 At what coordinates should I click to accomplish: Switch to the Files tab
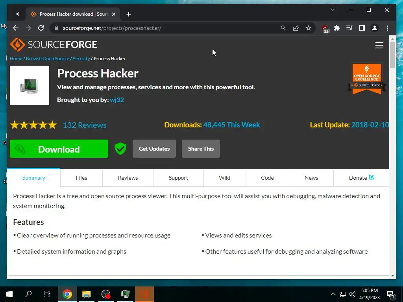pyautogui.click(x=81, y=178)
